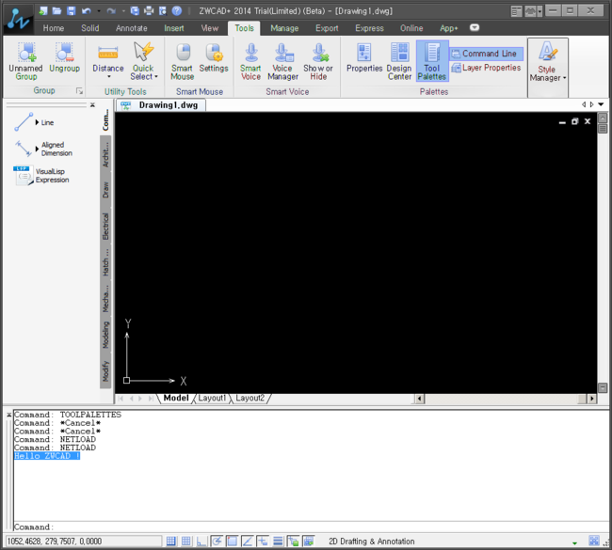
Task: Click the Show or Hide voice icon
Action: (x=318, y=62)
